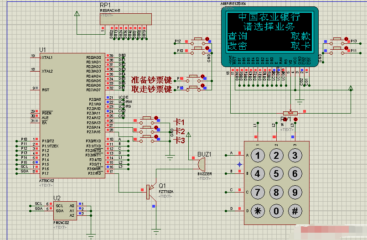Click the 查询 option on the LCD
The height and width of the screenshot is (240, 367).
tap(238, 37)
